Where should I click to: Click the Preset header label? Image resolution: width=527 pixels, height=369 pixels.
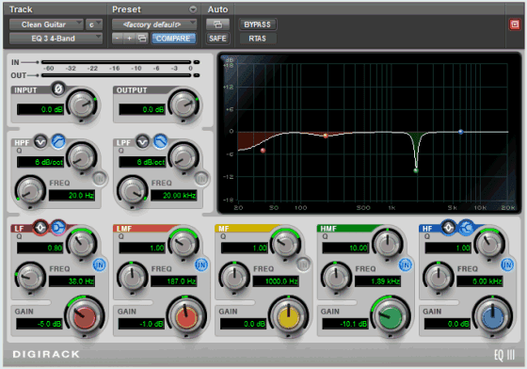(x=126, y=9)
